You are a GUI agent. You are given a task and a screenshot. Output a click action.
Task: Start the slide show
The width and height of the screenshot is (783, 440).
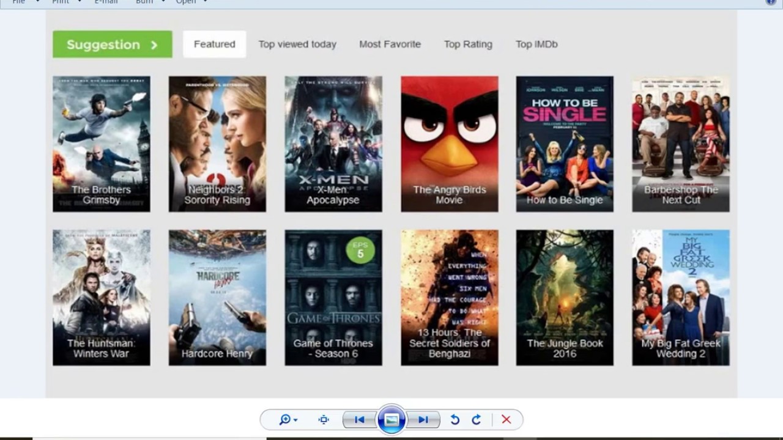[391, 420]
